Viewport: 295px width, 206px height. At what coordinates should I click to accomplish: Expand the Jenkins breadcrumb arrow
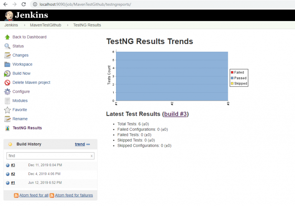(25, 25)
